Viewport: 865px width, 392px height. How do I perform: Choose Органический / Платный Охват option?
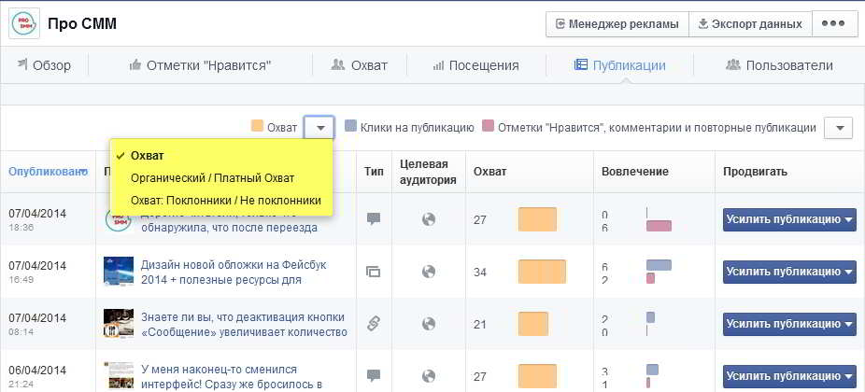coord(212,178)
